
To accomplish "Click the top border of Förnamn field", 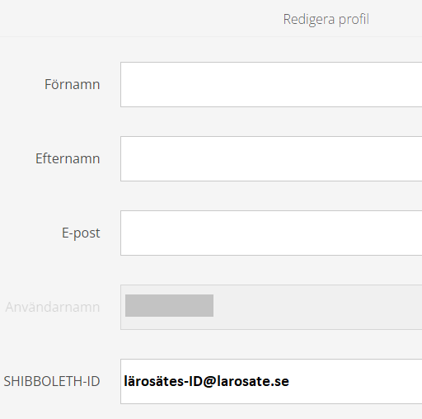I will point(271,63).
